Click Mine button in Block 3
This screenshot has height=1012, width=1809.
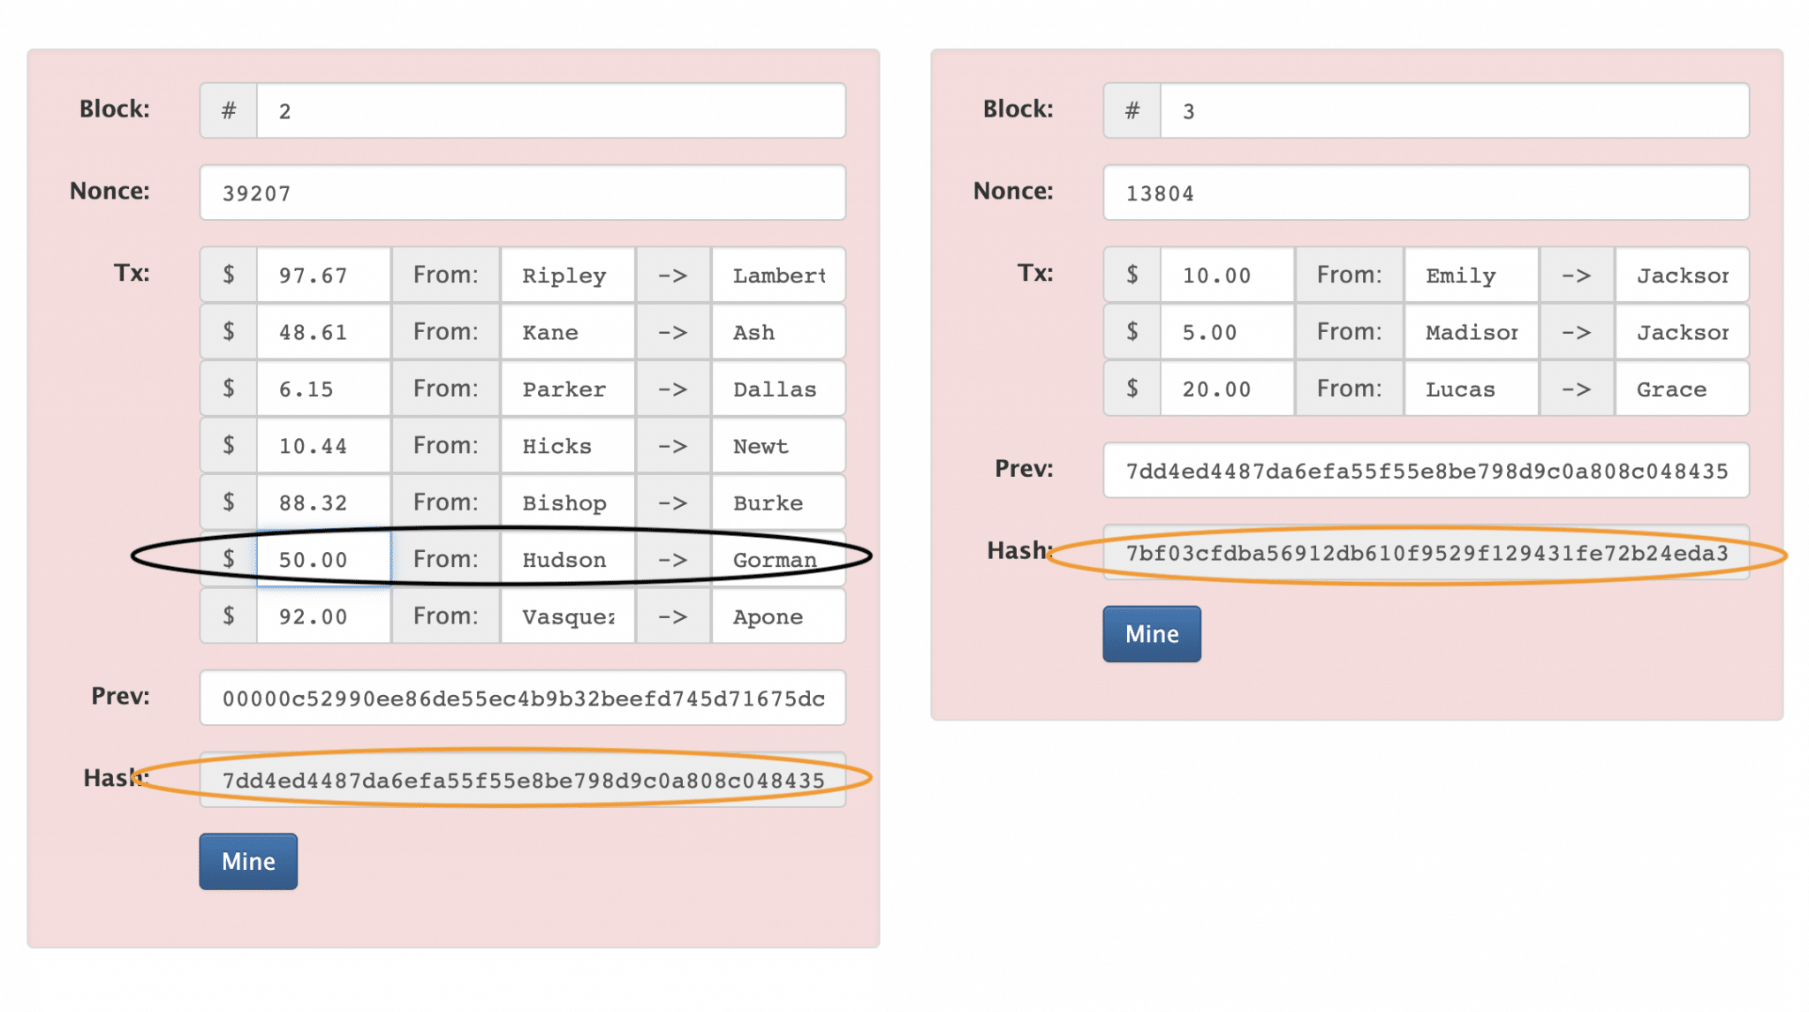[x=1151, y=634]
